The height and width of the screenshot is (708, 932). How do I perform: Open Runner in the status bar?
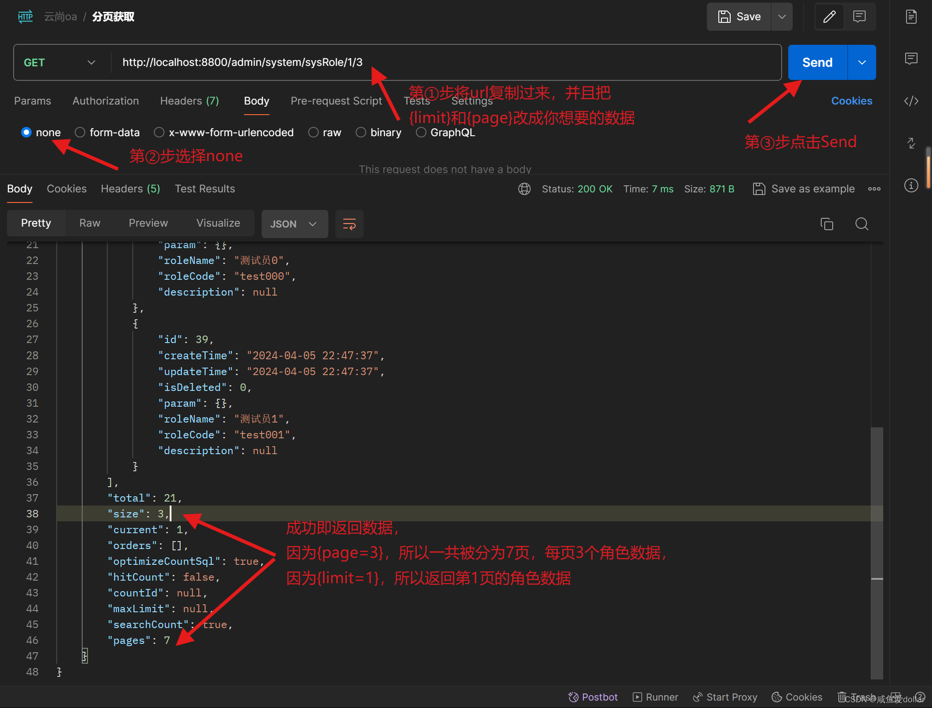click(x=655, y=697)
